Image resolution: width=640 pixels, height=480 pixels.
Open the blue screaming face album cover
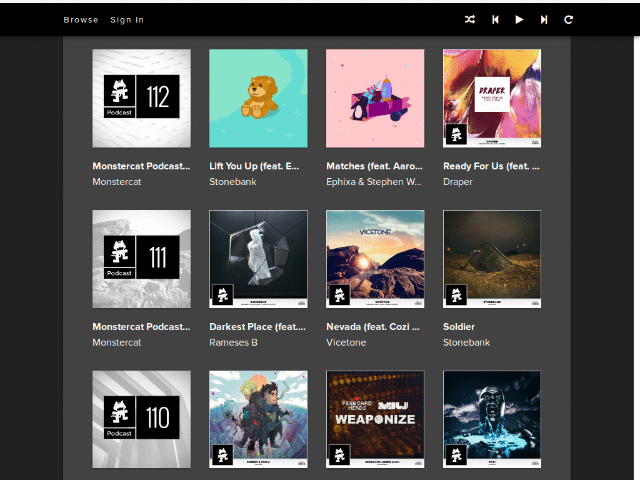click(x=492, y=419)
